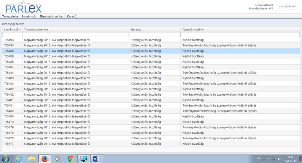Click Költségvetési bizottság in the T/5486 row
This screenshot has height=163, width=302.
tap(146, 56)
